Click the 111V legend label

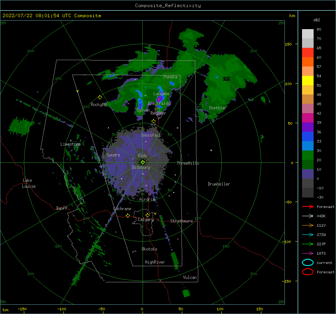click(321, 225)
